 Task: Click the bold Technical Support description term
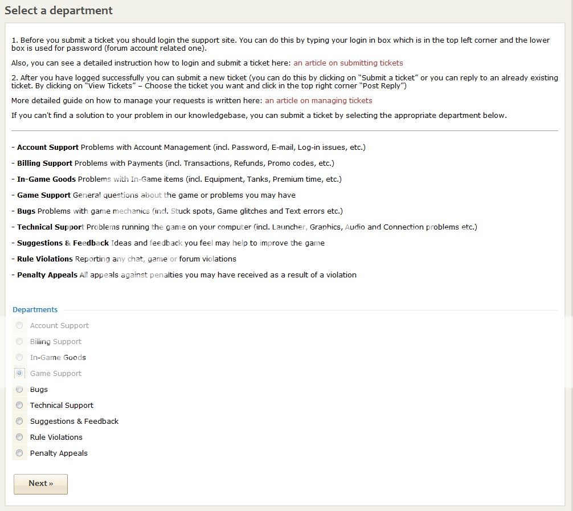tap(51, 227)
